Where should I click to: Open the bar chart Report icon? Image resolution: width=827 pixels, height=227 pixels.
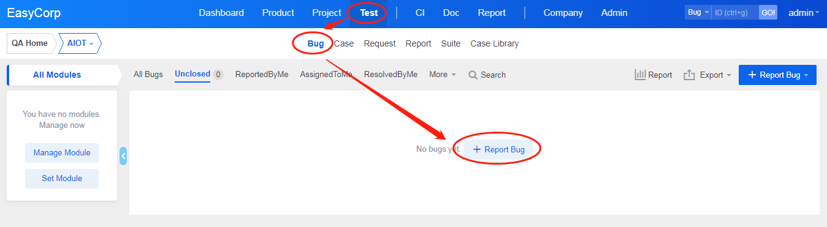coord(641,75)
